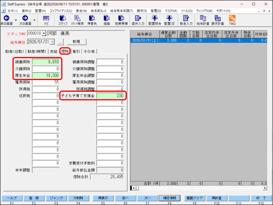
Task: Open the 給与締日 date dropdown
Action: pyautogui.click(x=52, y=42)
